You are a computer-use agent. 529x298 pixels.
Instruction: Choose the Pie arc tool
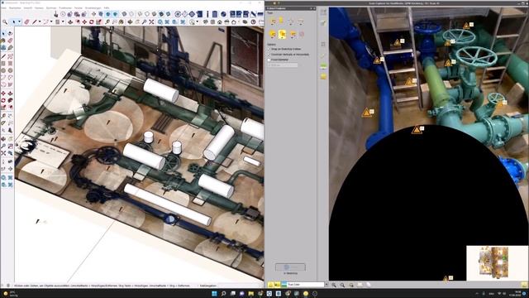[x=10, y=84]
